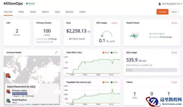Toggle Read series in Total RPCs chart
This screenshot has height=107, width=183.
[105, 53]
